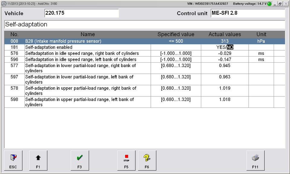This screenshot has width=290, height=174.
Task: Confirm with the F3 green checkmark
Action: click(79, 160)
